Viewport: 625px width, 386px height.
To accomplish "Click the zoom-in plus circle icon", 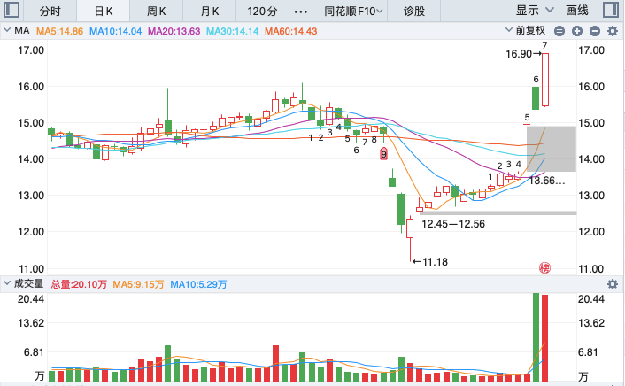I will (577, 31).
